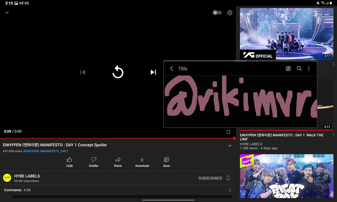Tap the muted sound icon in status bar
Screen dimensions: 337x202
[318, 3]
